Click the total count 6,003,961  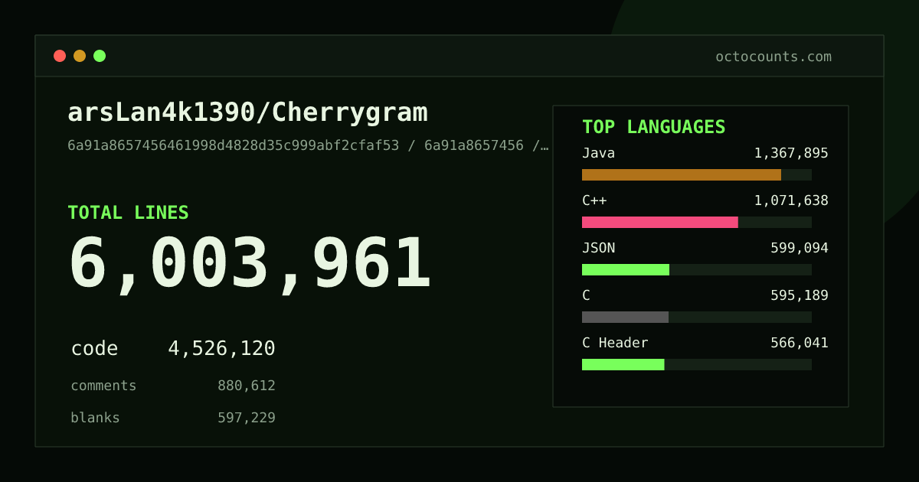(250, 265)
